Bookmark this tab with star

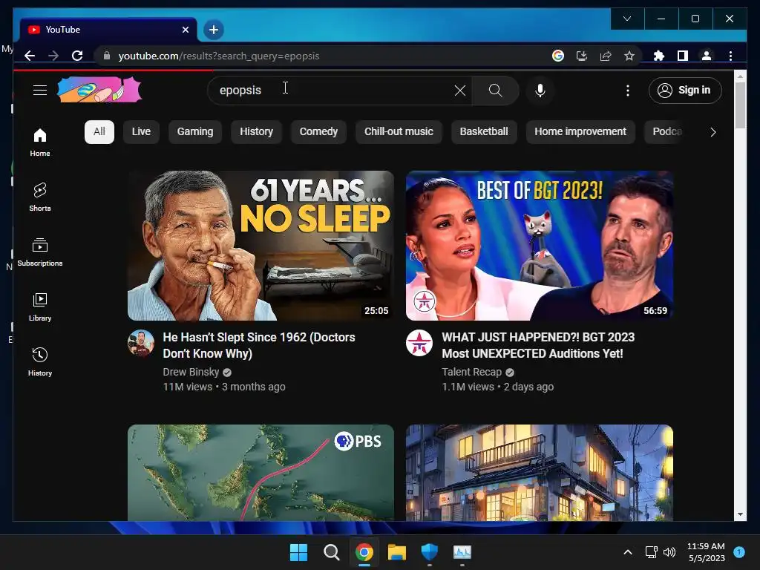(629, 56)
